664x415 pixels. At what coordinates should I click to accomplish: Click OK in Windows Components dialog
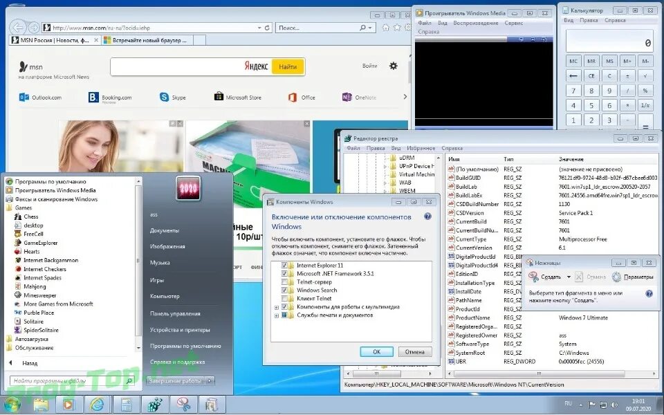[x=376, y=351]
